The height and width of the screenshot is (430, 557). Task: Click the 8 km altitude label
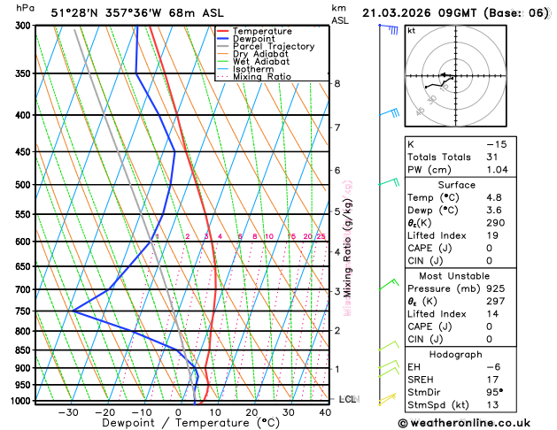click(x=337, y=84)
